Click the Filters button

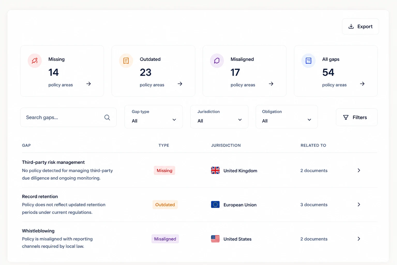[357, 117]
